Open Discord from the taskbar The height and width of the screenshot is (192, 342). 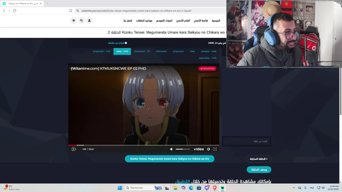point(207,188)
